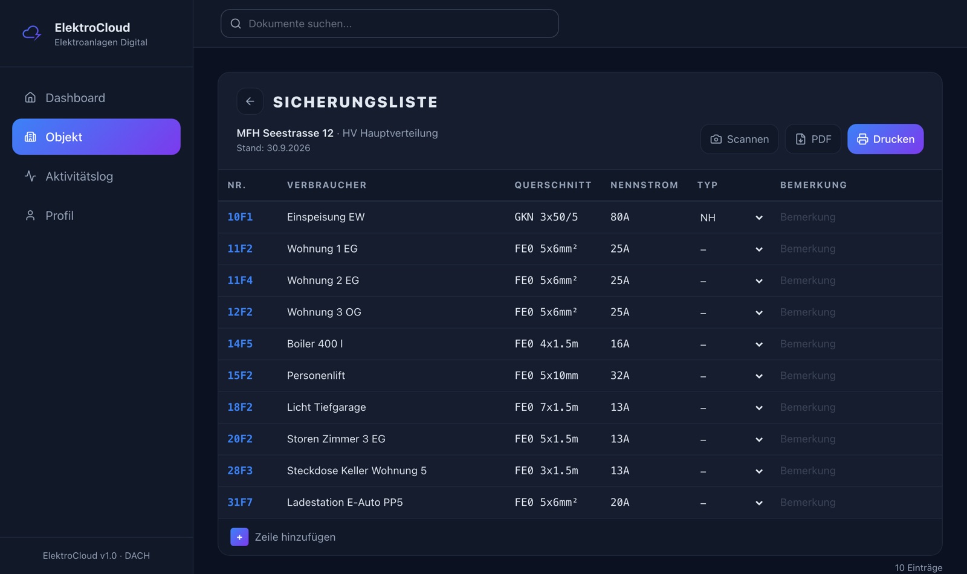
Task: Click fuse number 31F7
Action: [x=240, y=502]
